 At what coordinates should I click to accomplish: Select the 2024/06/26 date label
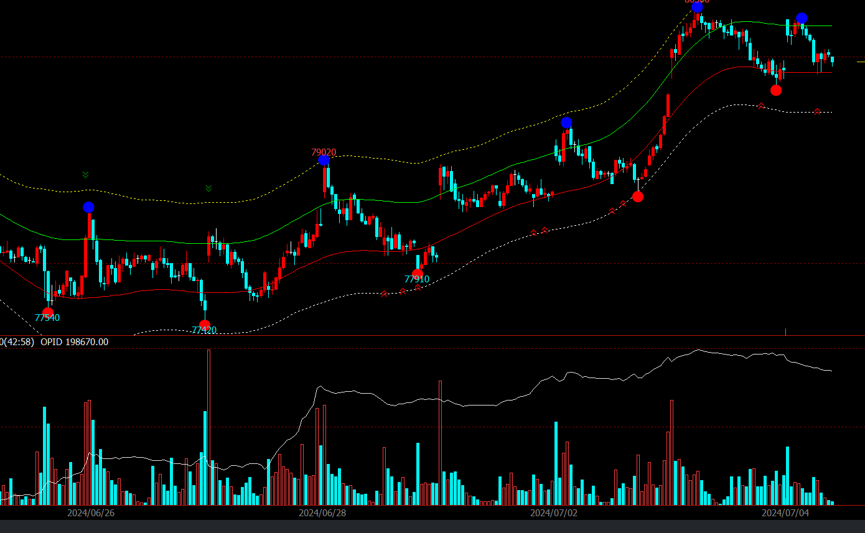pos(91,513)
